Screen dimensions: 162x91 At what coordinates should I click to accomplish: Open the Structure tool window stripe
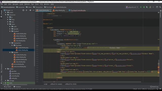[1, 68]
